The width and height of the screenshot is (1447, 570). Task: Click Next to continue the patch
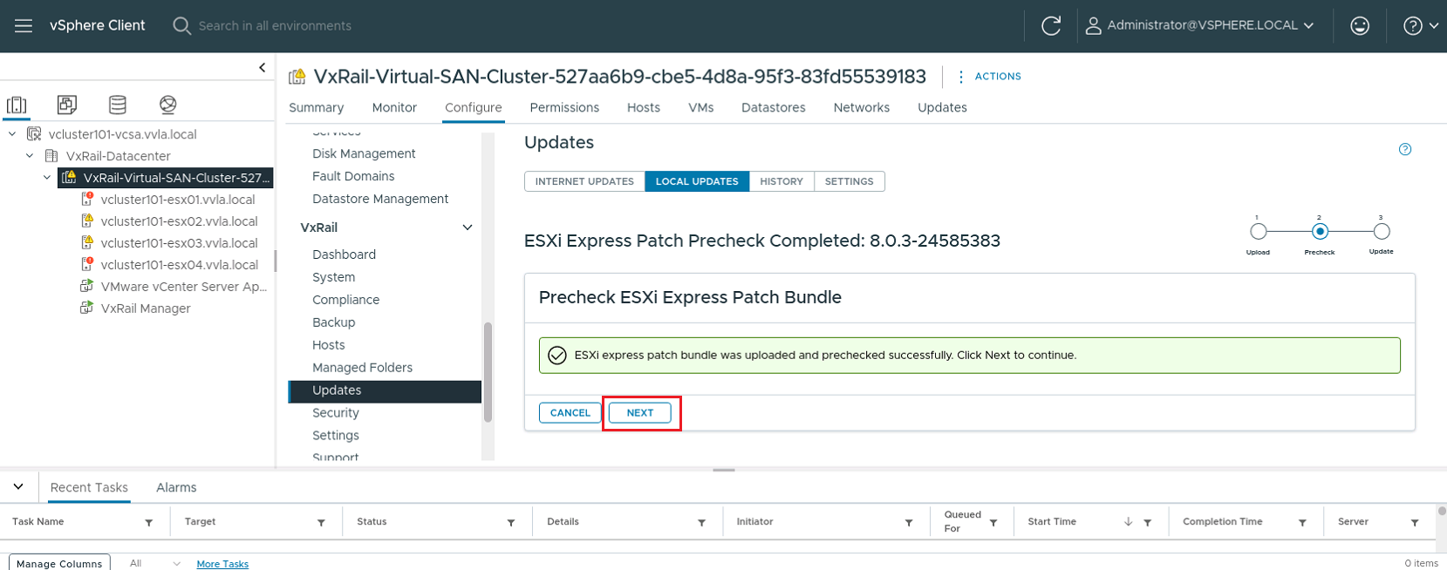640,413
